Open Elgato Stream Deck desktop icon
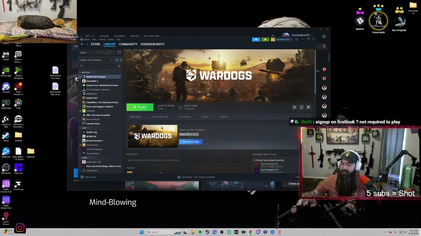Image resolution: width=421 pixels, height=236 pixels. coord(6,202)
